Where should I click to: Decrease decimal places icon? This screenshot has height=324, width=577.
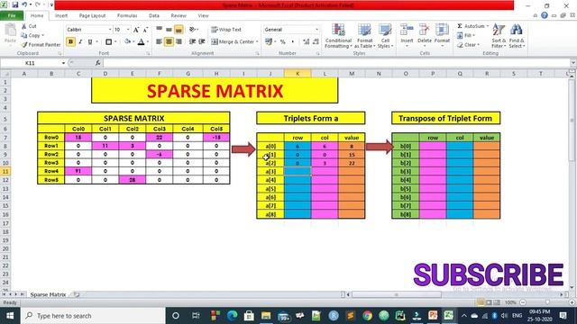316,42
